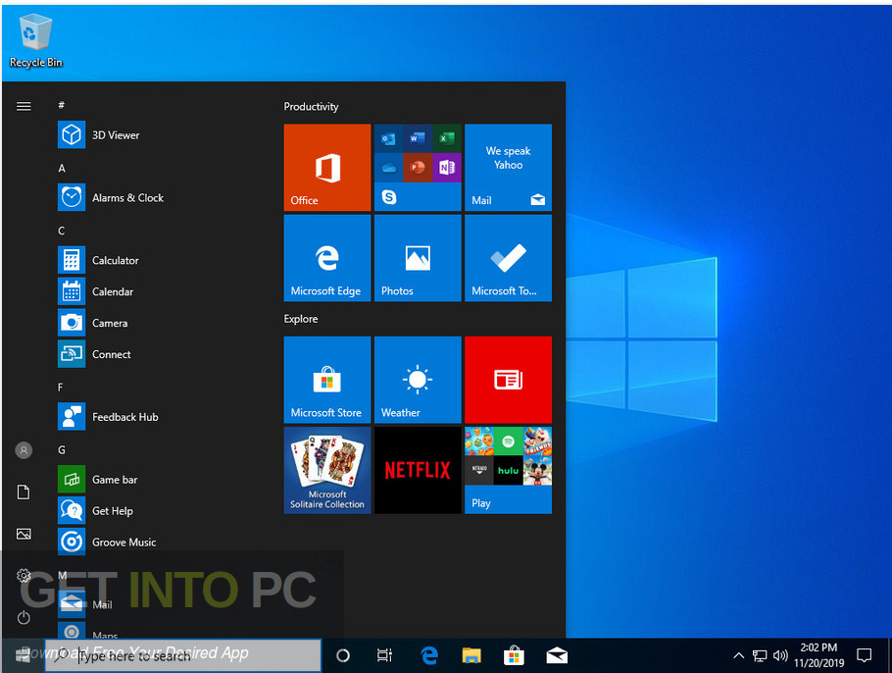Open Documents from Start sidebar
The width and height of the screenshot is (892, 673).
tap(24, 492)
